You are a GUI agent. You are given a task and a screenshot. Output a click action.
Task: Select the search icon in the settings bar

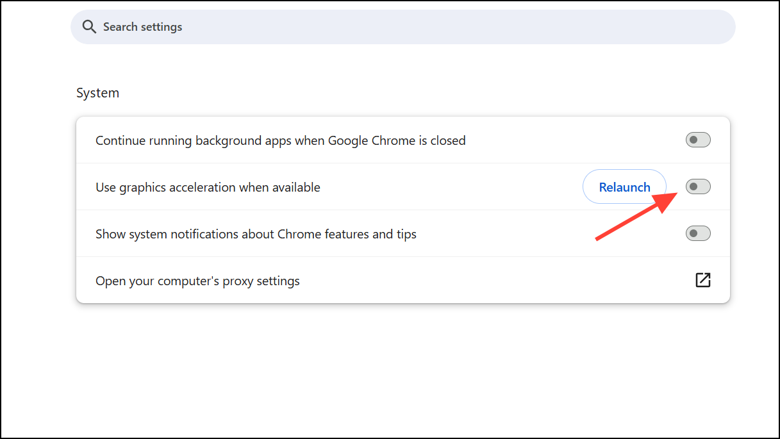(90, 27)
